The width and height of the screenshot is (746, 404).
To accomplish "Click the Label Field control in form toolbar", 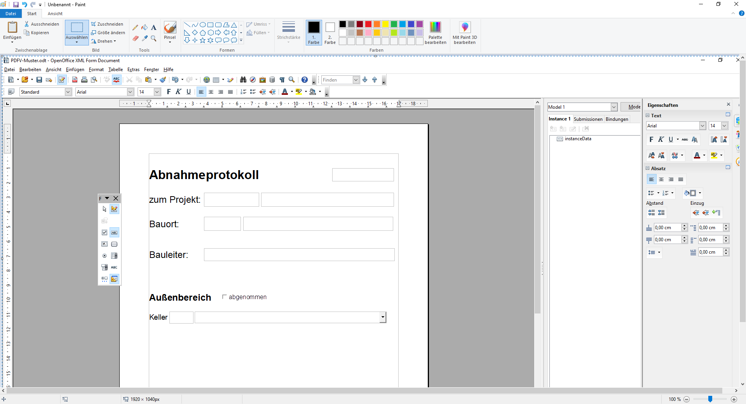I will pos(114,267).
